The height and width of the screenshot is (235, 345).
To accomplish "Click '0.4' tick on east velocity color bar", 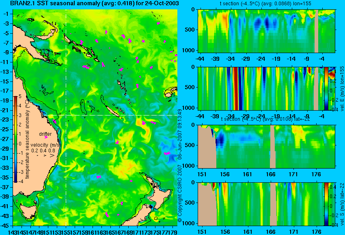I will (332, 71).
